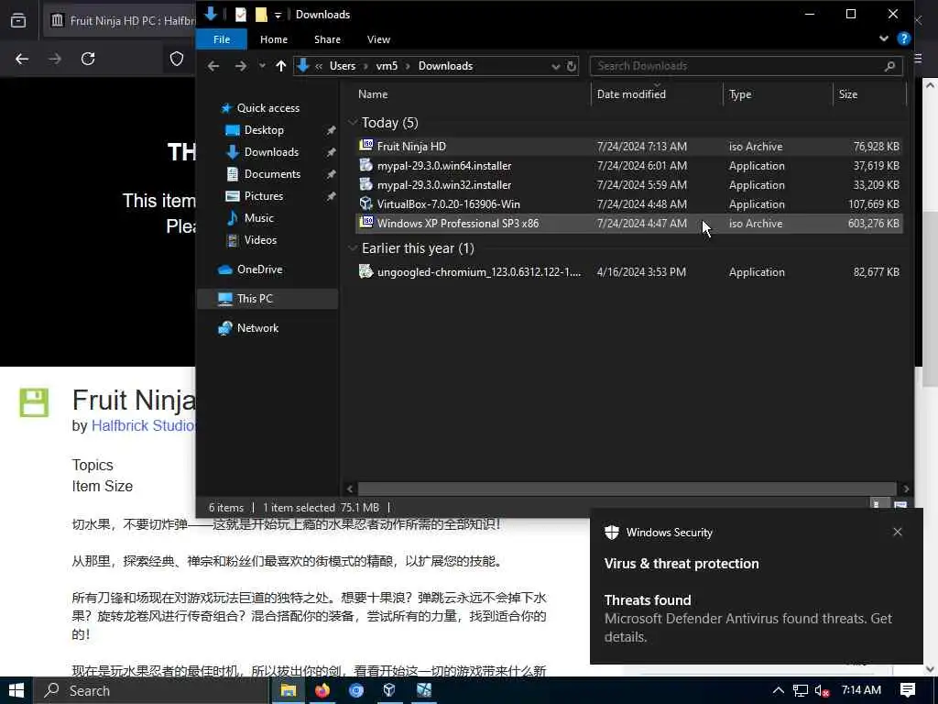
Task: Open the Action Center notifications icon
Action: pyautogui.click(x=908, y=690)
